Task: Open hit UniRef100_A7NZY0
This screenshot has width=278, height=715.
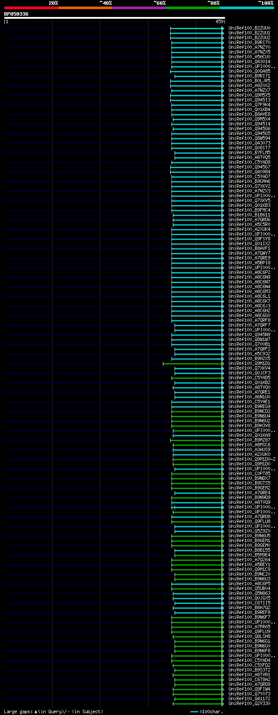Action: (x=249, y=47)
